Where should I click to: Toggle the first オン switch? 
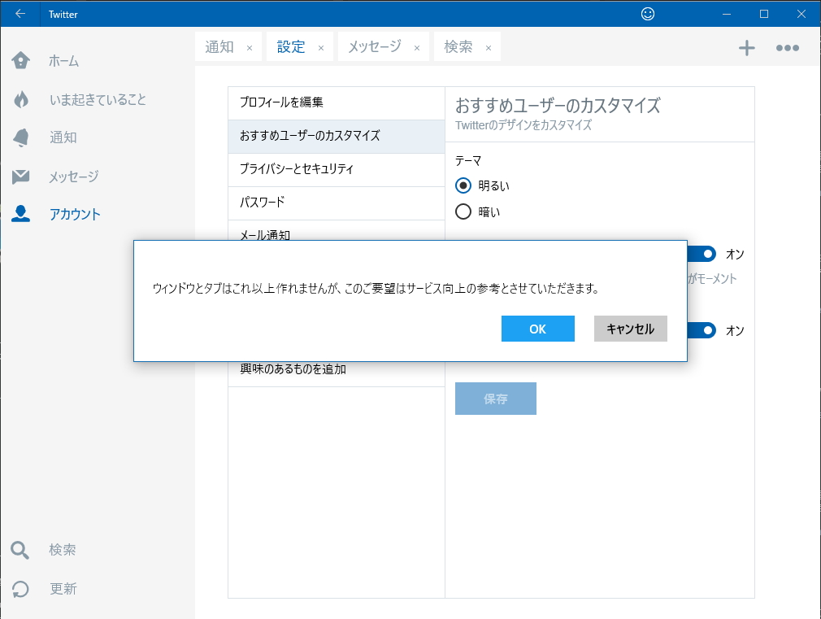[702, 255]
